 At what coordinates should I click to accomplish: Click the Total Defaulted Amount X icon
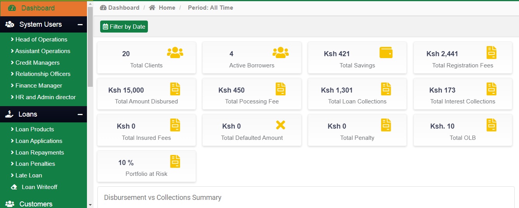click(280, 125)
